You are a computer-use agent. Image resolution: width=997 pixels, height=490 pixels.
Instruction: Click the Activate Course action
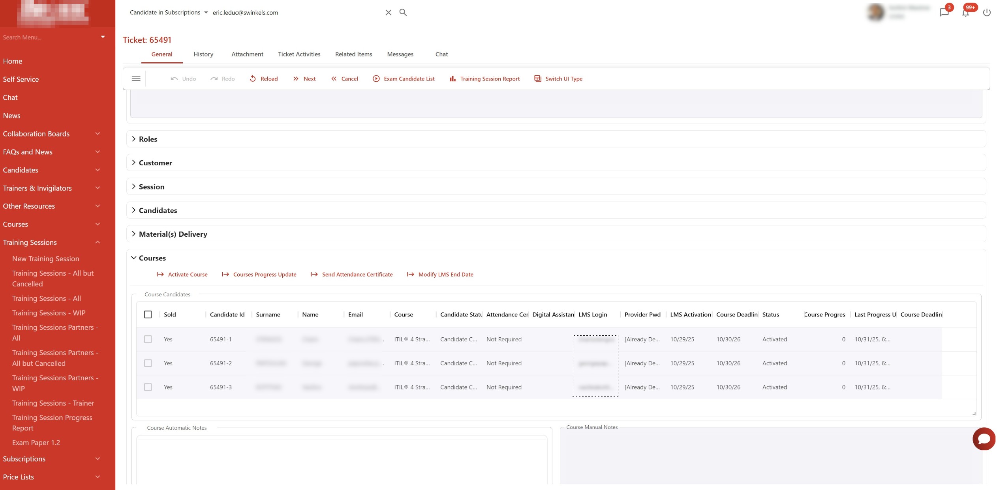(187, 274)
